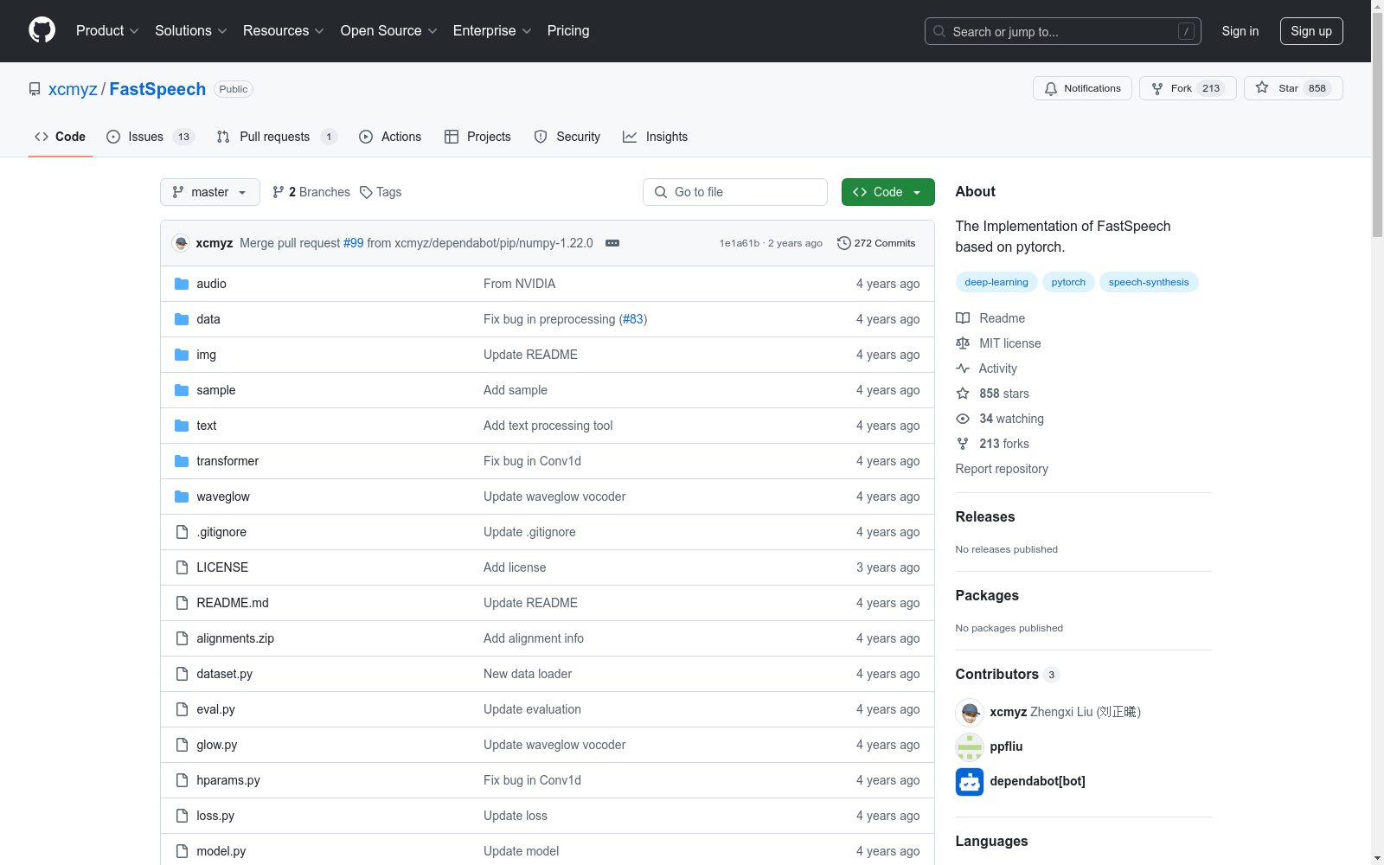
Task: Click the watching eye icon
Action: [x=963, y=419]
